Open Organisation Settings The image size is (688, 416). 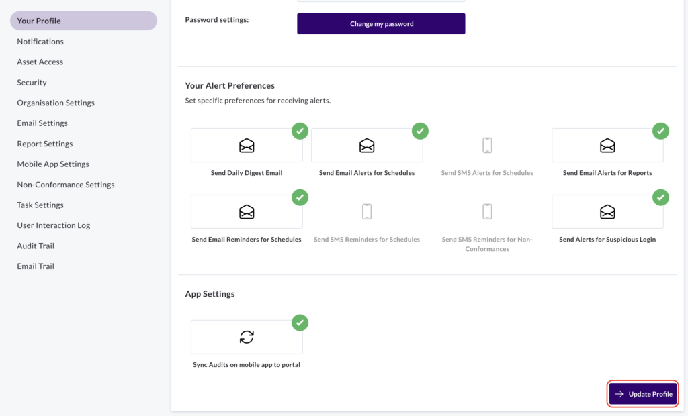[56, 103]
